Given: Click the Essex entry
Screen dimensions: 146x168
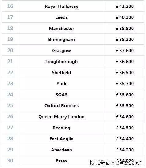Looking at the screenshot, I should [x=62, y=161].
